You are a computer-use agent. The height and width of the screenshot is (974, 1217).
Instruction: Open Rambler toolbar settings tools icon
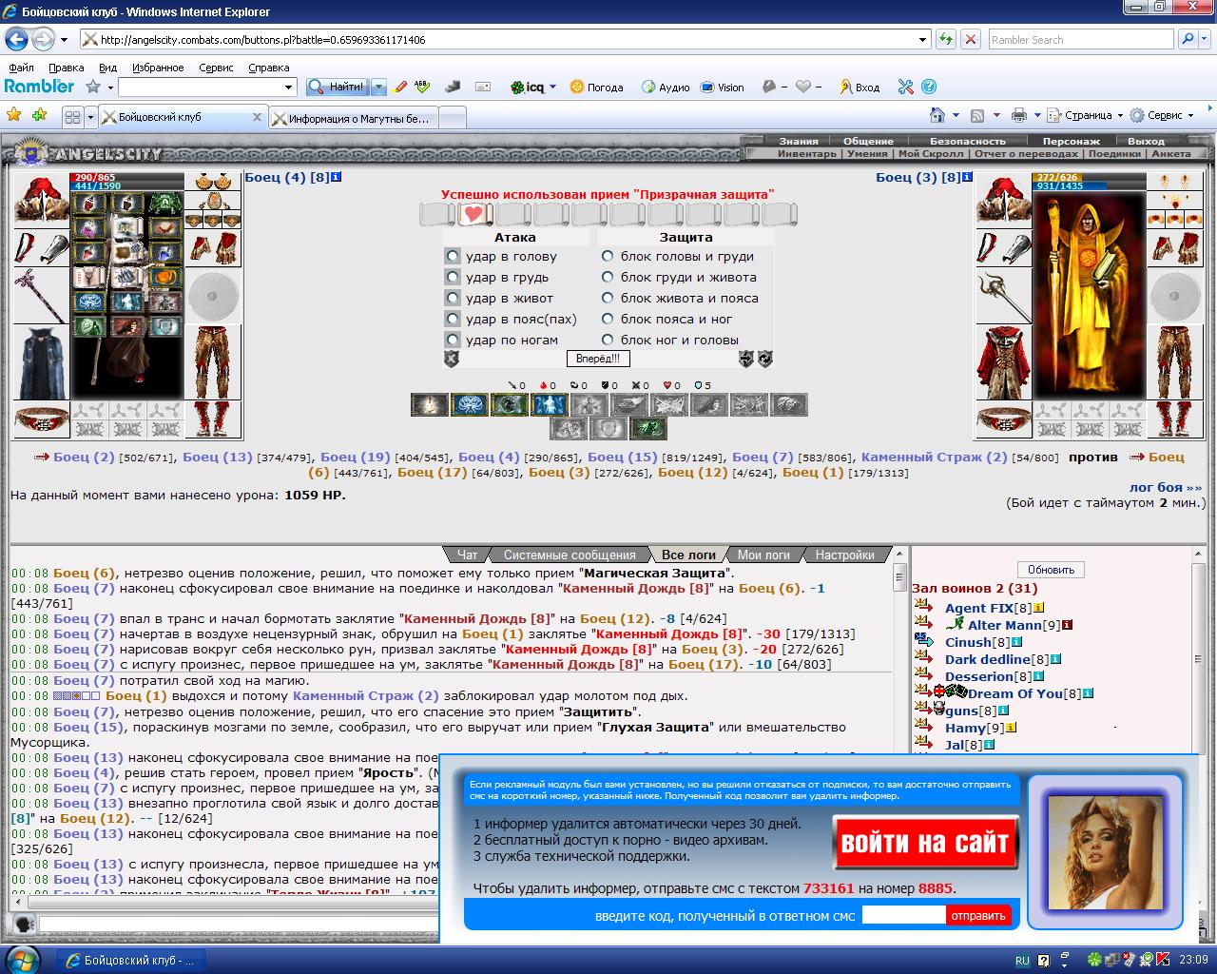tap(905, 87)
